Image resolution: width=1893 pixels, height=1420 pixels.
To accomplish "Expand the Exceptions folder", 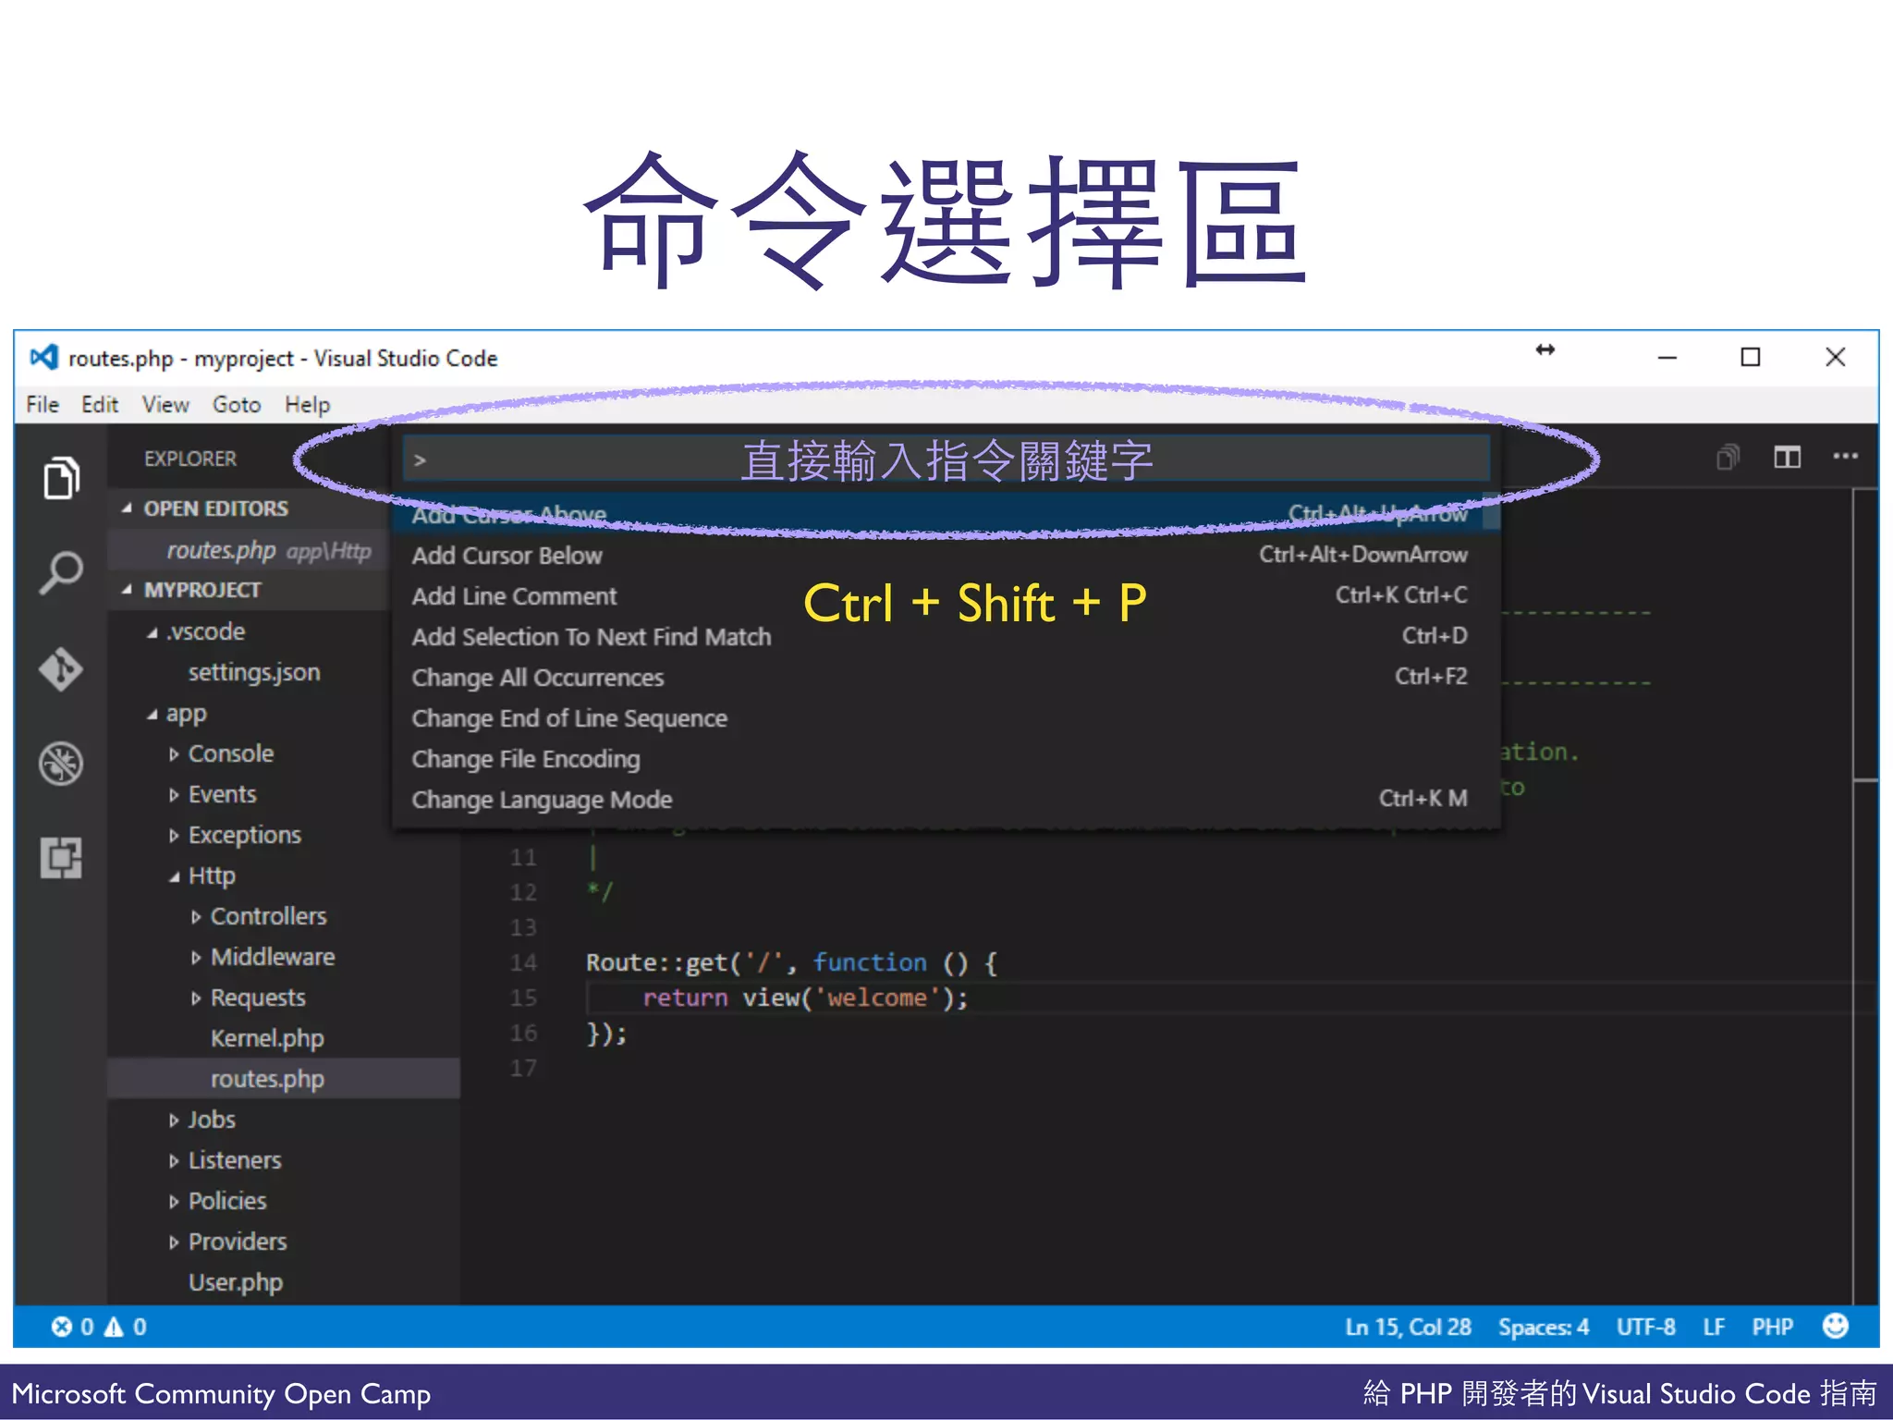I will click(x=174, y=836).
